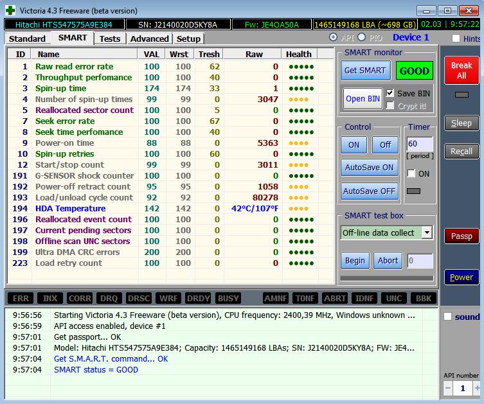This screenshot has height=404, width=484.
Task: Click the green cross Victoria app icon
Action: [10, 10]
